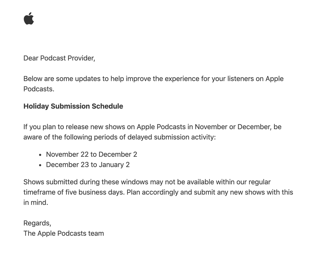
Task: Click the bullet dot before November 22
Action: coord(40,155)
